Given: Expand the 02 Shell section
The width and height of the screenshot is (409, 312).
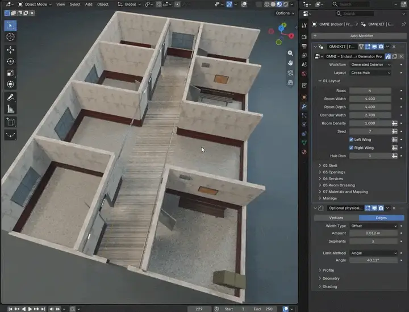Looking at the screenshot, I should pos(328,165).
